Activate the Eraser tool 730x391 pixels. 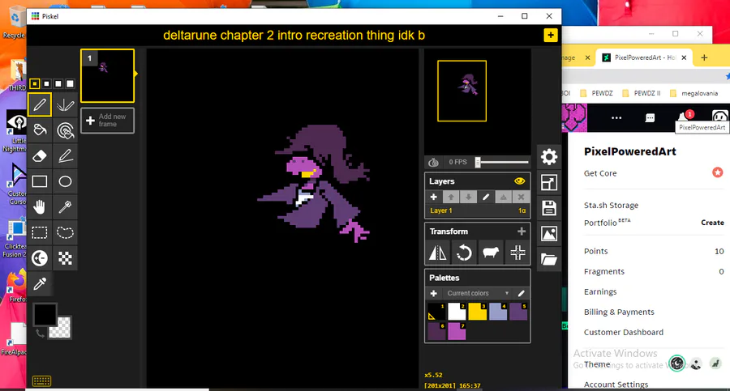pyautogui.click(x=40, y=155)
